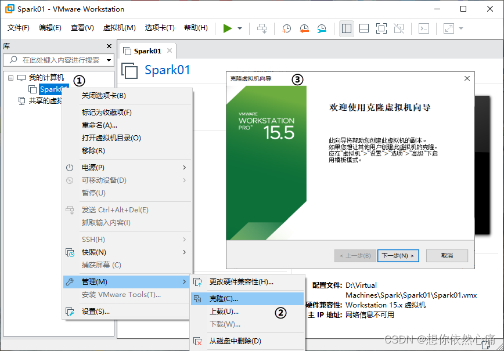The width and height of the screenshot is (504, 351).
Task: Click the greyed 抓取输入内容(I) menu entry
Action: pos(127,223)
